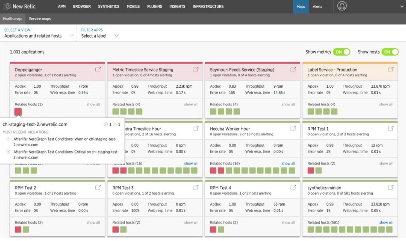Open the synthetics-minion application title
The image size is (406, 241).
tap(324, 188)
